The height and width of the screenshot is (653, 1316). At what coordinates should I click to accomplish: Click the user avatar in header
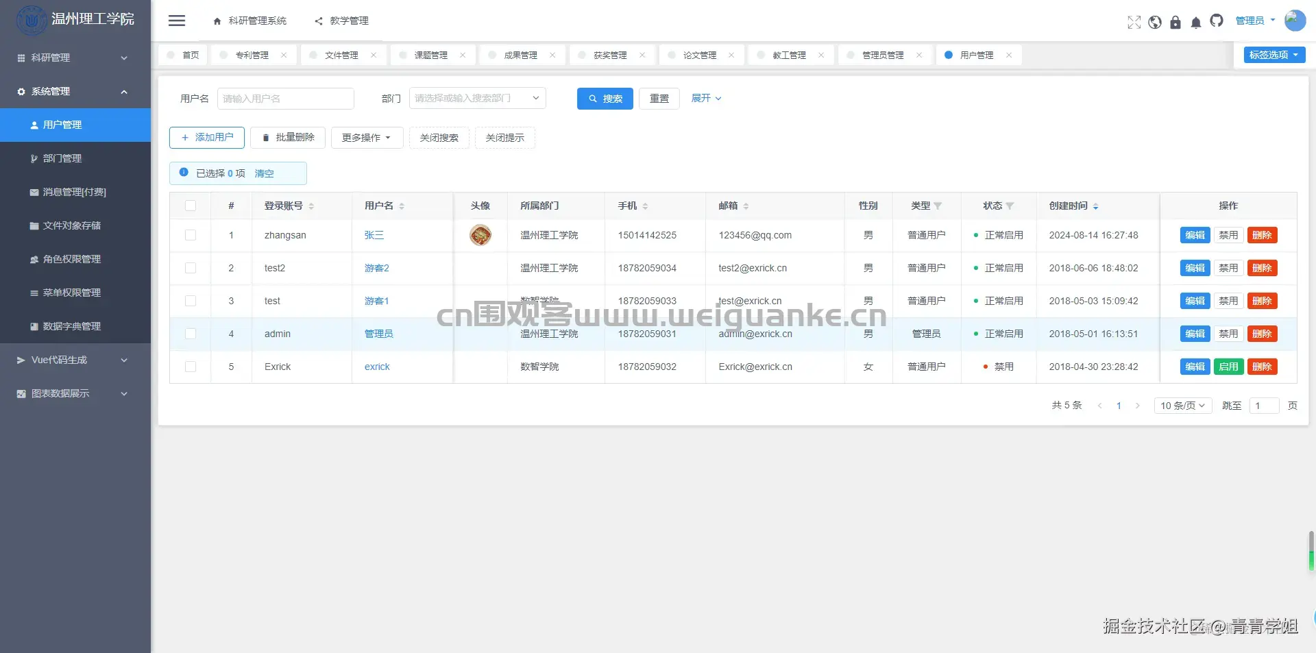coord(1295,20)
